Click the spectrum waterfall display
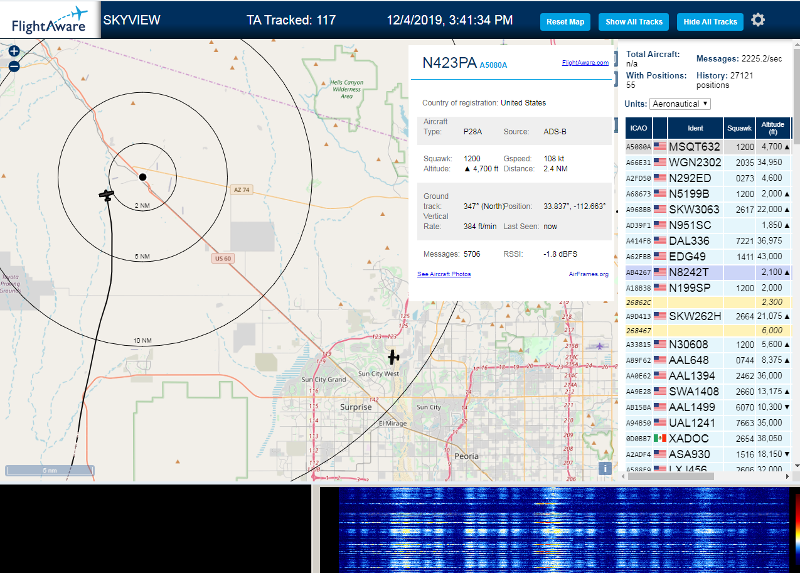 (x=563, y=529)
